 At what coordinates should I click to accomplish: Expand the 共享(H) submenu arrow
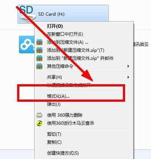[x=128, y=77]
